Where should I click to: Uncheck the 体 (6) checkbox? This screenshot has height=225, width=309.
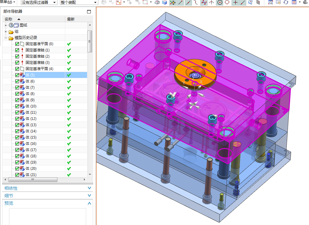point(17,81)
